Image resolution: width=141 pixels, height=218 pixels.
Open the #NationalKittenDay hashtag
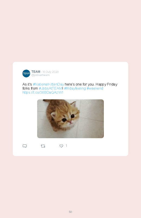(x=48, y=84)
